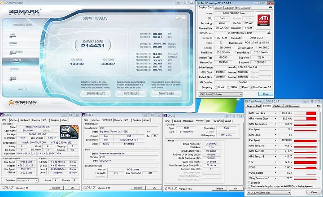
Task: Open SPD tab in CPU-Z Memory window
Action: (208, 121)
